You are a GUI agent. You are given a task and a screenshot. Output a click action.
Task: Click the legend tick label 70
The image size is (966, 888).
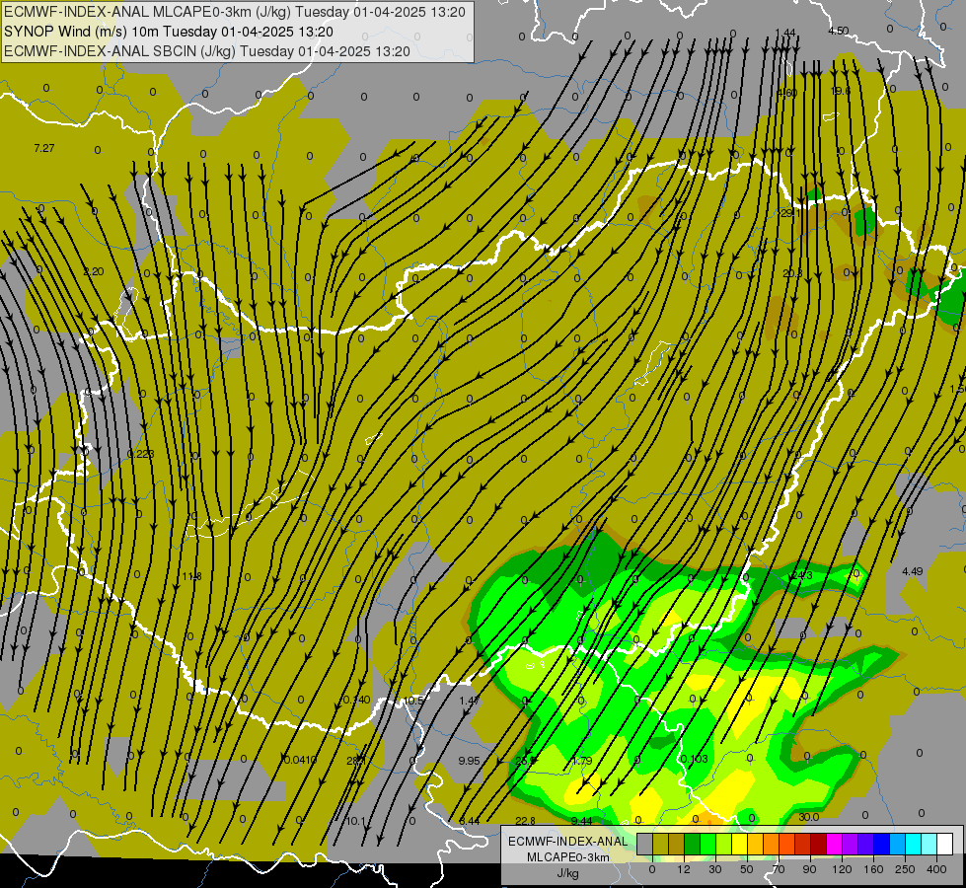coord(779,869)
